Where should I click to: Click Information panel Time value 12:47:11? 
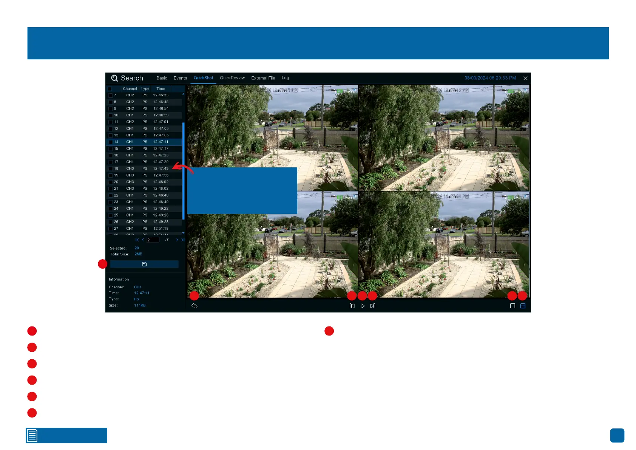pos(142,293)
